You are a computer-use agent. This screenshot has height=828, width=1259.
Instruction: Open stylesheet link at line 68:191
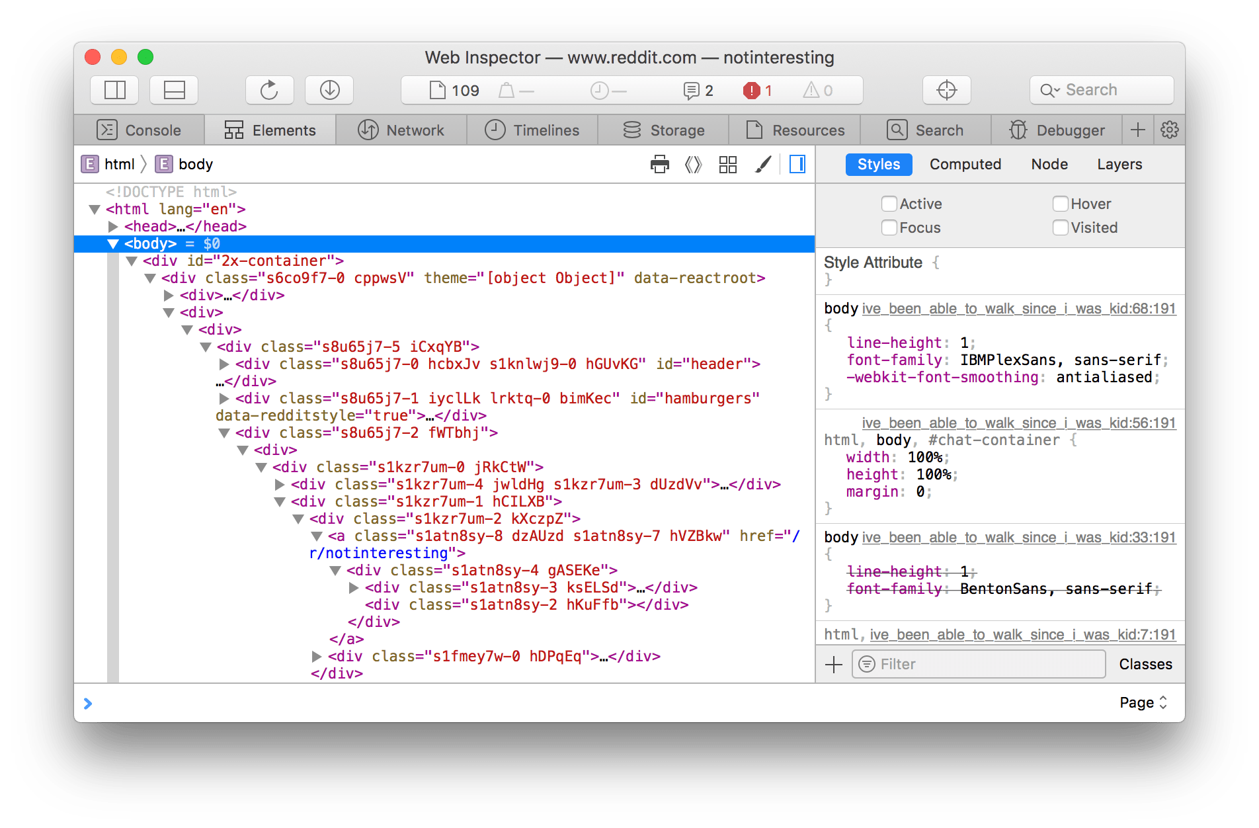pyautogui.click(x=1019, y=308)
